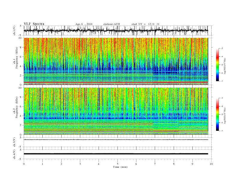Click tick label "10" on the Time axis
Screen dimensions: 238x184
point(211,164)
